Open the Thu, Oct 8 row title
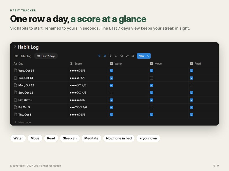The height and width of the screenshot is (171, 229). 25,115
